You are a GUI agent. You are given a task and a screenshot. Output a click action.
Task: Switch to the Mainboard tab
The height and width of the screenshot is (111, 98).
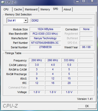[x=31, y=9]
